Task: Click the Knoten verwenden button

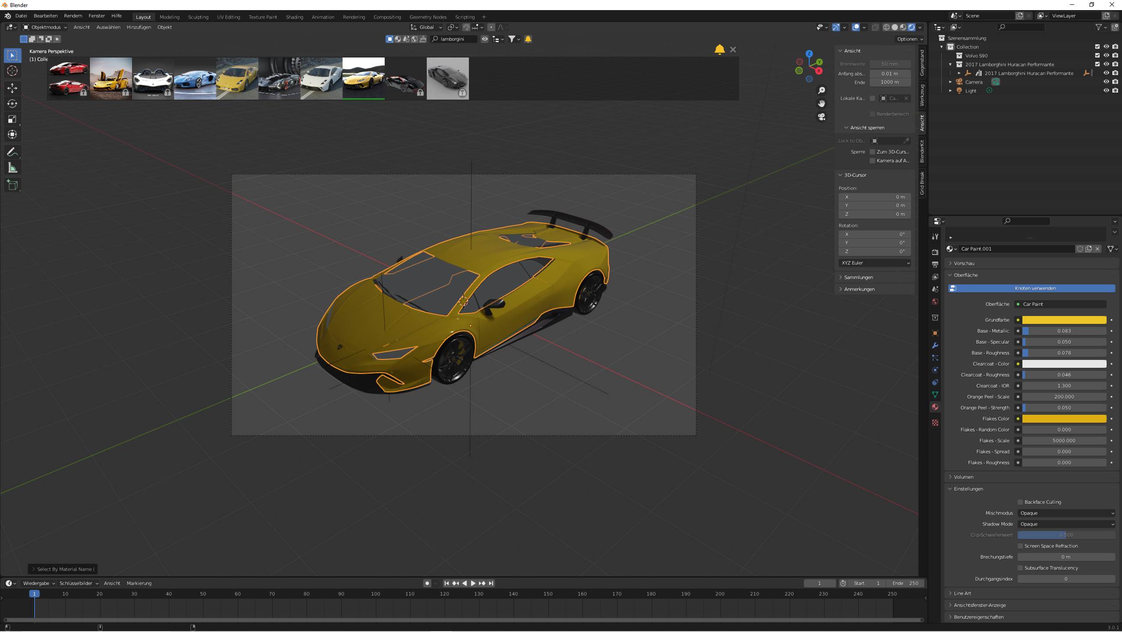Action: click(1035, 288)
